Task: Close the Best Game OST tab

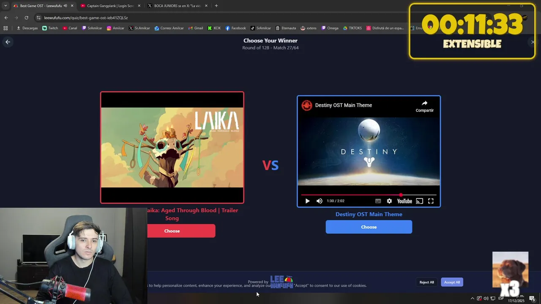Action: pyautogui.click(x=72, y=6)
